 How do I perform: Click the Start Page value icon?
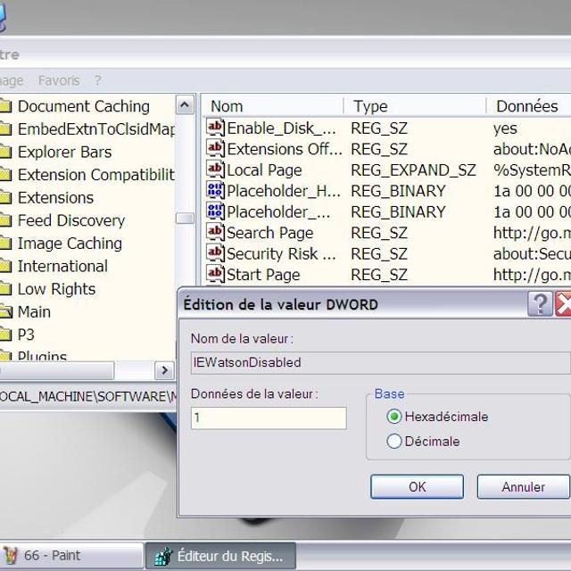[x=215, y=275]
